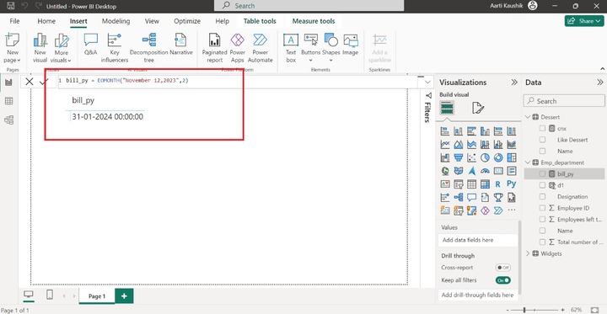Collapse the Data pane
Image resolution: width=607 pixels, height=314 pixels.
click(599, 82)
